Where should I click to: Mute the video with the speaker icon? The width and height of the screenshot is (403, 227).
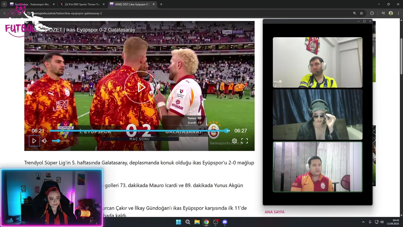[44, 141]
